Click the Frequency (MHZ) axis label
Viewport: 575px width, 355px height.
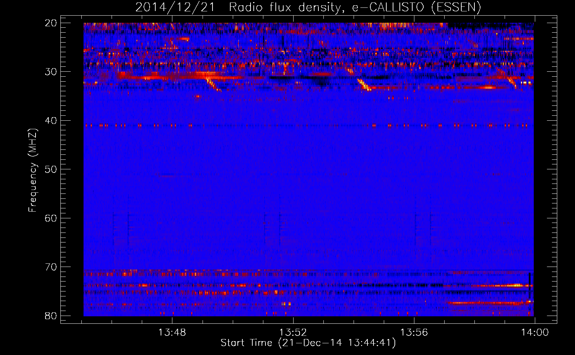[x=33, y=170]
